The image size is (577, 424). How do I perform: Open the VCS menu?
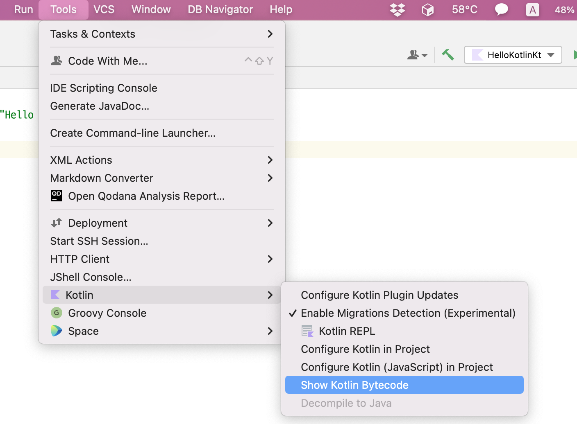point(104,9)
